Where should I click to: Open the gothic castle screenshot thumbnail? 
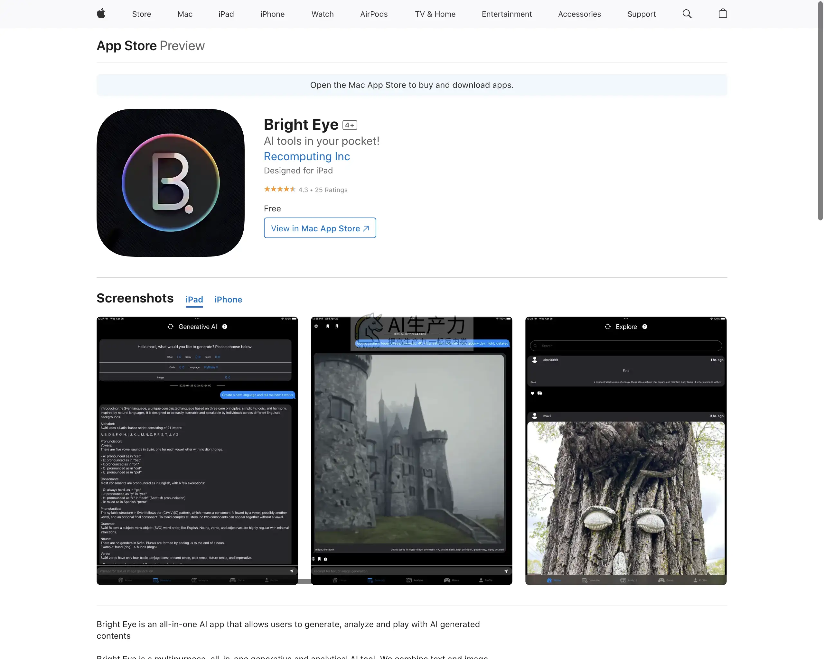coord(412,451)
